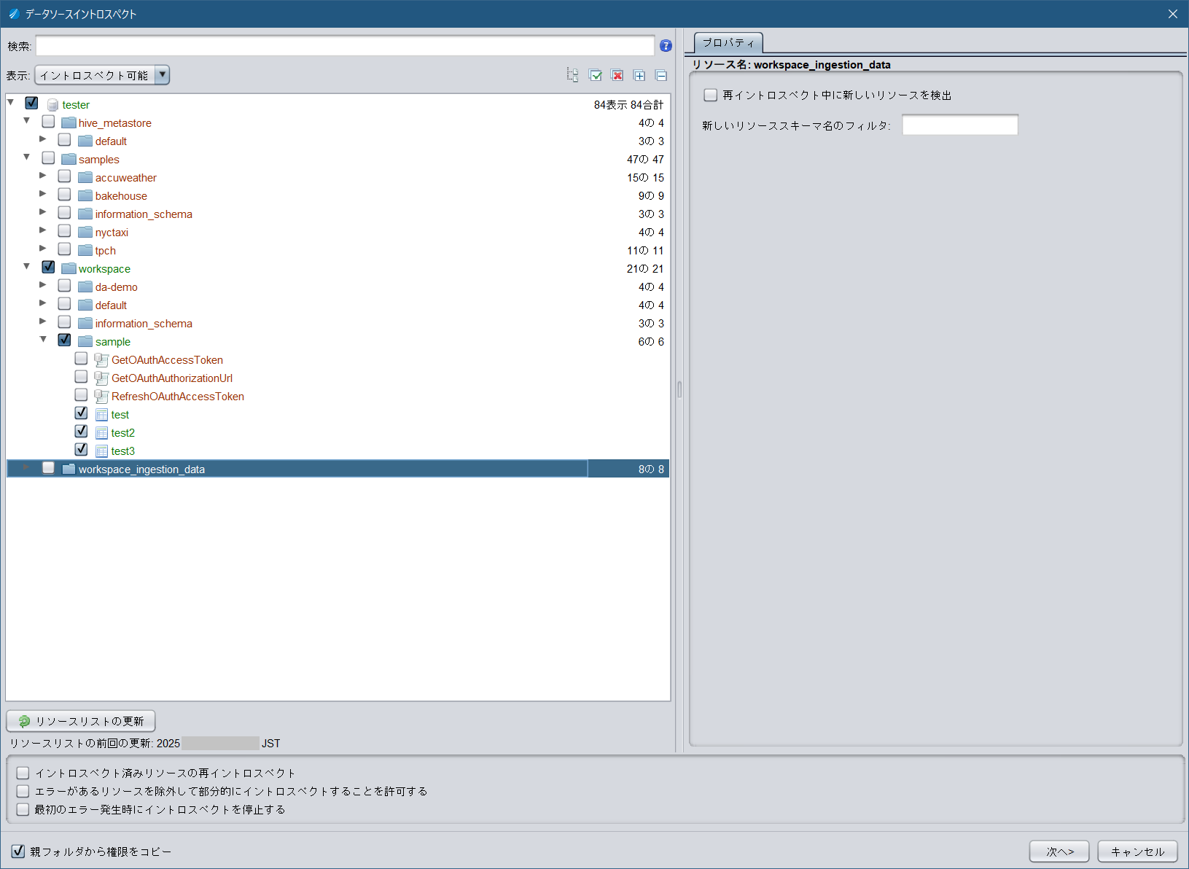Click the tpch folder icon
1189x869 pixels.
tap(85, 250)
